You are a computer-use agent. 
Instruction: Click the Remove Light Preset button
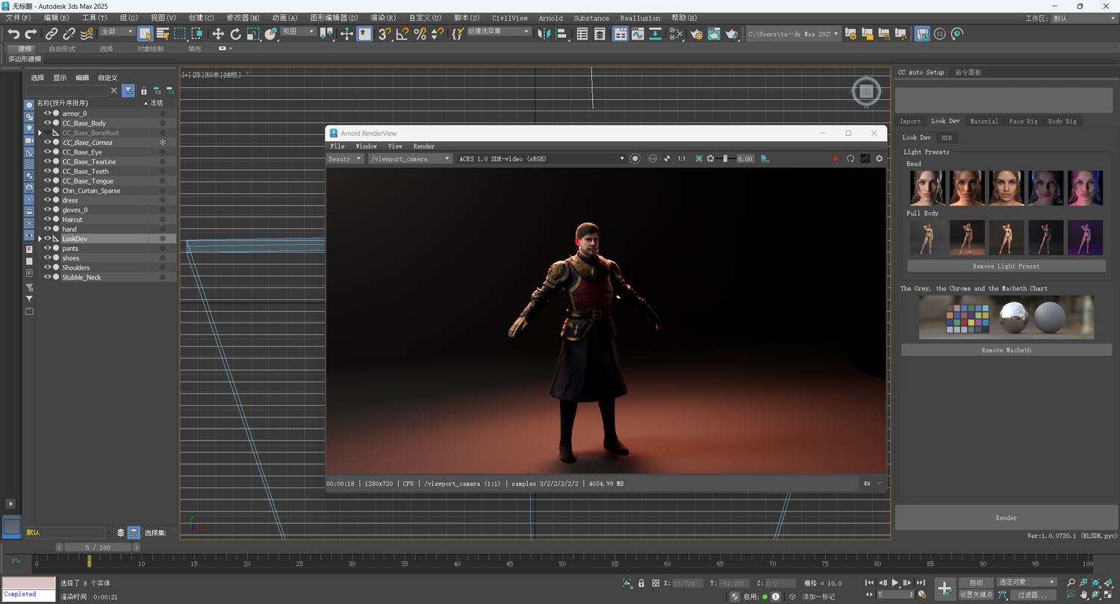(1006, 266)
